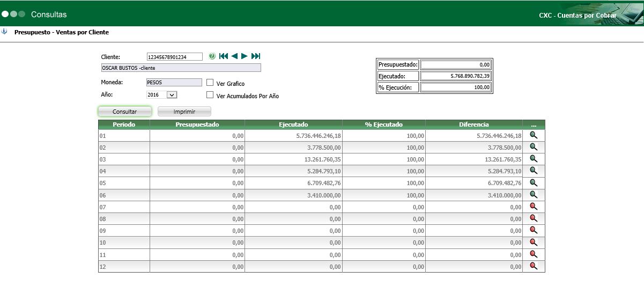Viewport: 644px width, 286px height.
Task: Click red magnifier for period 07
Action: [x=534, y=206]
